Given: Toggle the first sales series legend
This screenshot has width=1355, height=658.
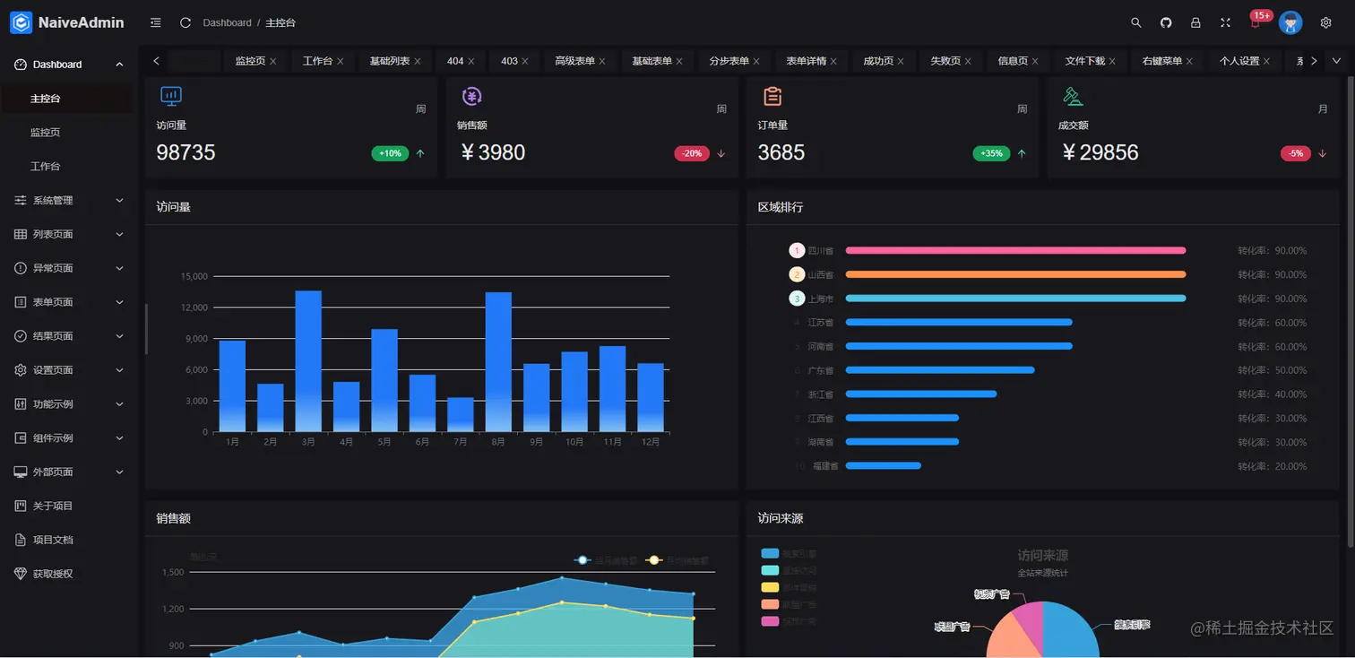Looking at the screenshot, I should click(605, 560).
